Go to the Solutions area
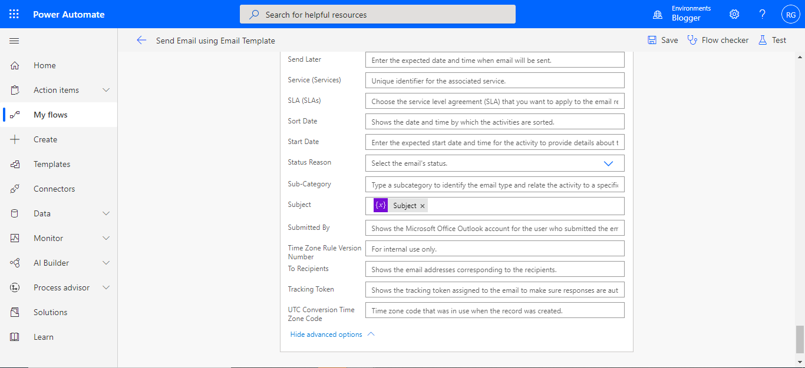The image size is (805, 368). pyautogui.click(x=50, y=312)
